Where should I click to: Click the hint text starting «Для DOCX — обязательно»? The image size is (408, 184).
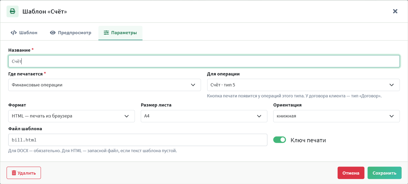[93, 151]
